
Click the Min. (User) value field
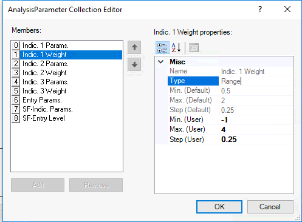pos(256,119)
